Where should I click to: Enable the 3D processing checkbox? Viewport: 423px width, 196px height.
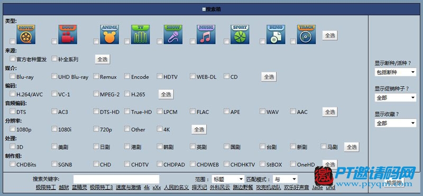pyautogui.click(x=12, y=146)
